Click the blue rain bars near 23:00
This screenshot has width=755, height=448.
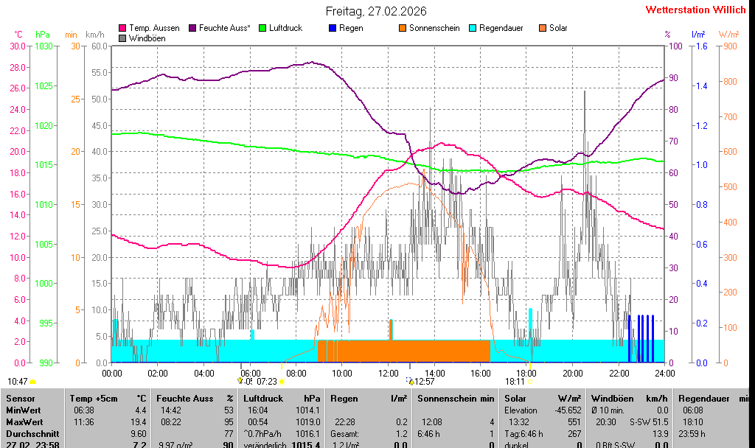click(x=641, y=339)
